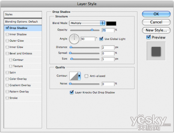Click the Opacity slider handle
The image size is (174, 133).
pos(92,30)
